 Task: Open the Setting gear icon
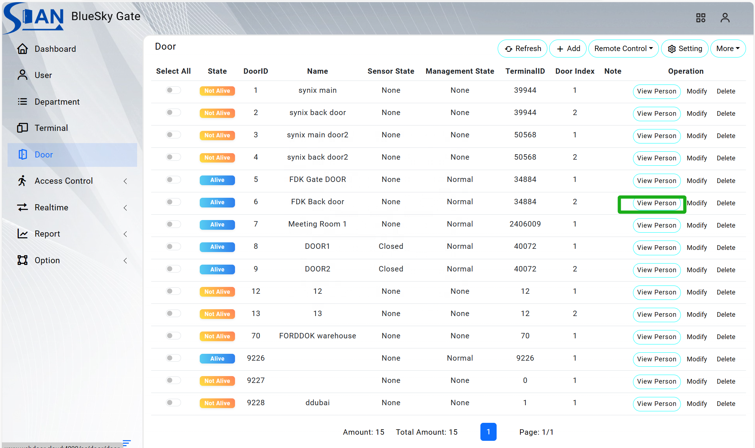[672, 49]
